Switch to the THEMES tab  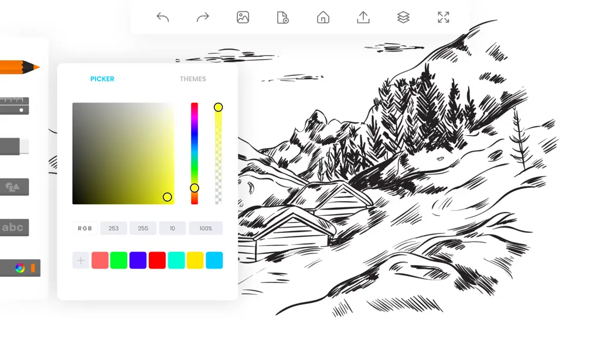[x=193, y=79]
